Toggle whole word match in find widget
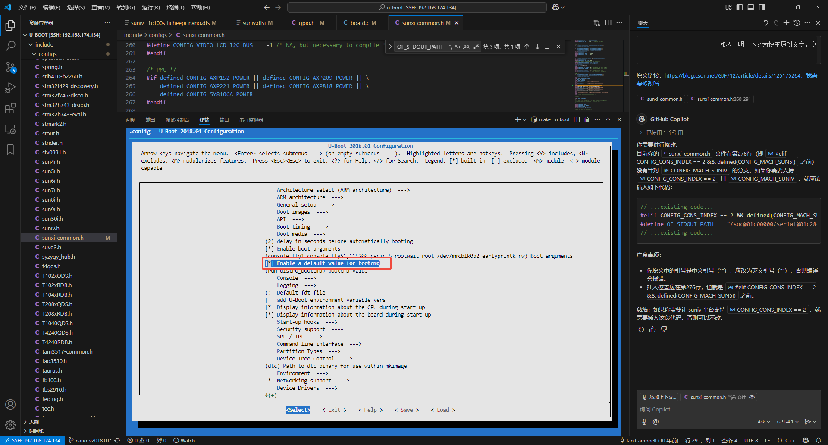The width and height of the screenshot is (828, 445). click(x=466, y=47)
